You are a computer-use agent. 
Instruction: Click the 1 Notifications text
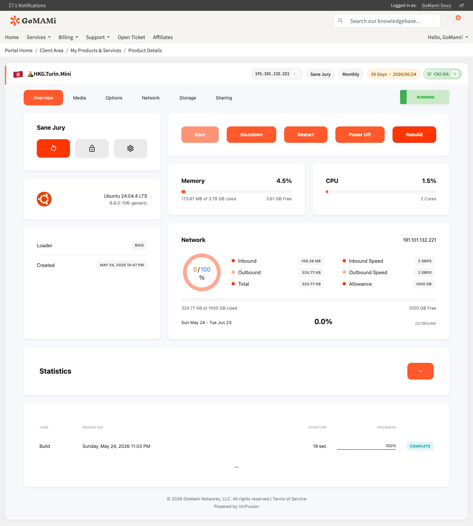tap(30, 6)
